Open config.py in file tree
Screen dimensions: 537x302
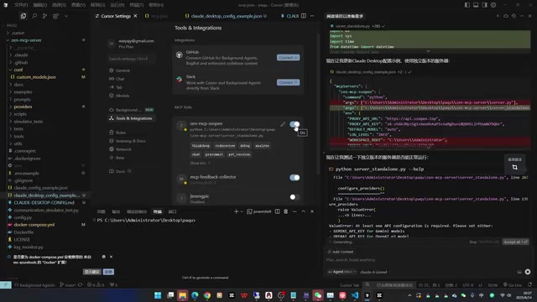pyautogui.click(x=23, y=217)
